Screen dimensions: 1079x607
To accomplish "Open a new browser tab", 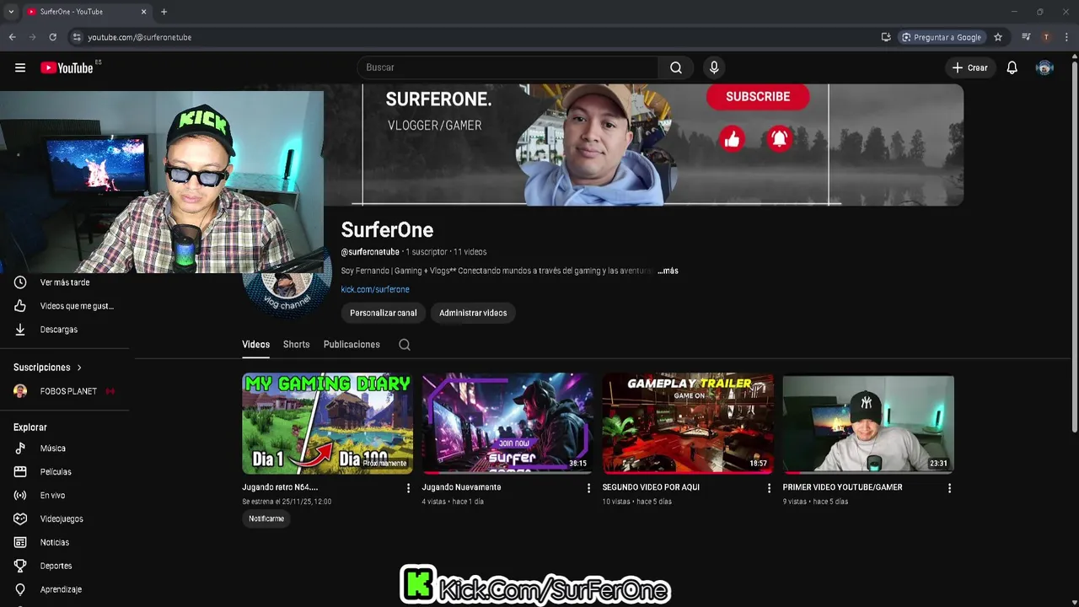I will [164, 12].
